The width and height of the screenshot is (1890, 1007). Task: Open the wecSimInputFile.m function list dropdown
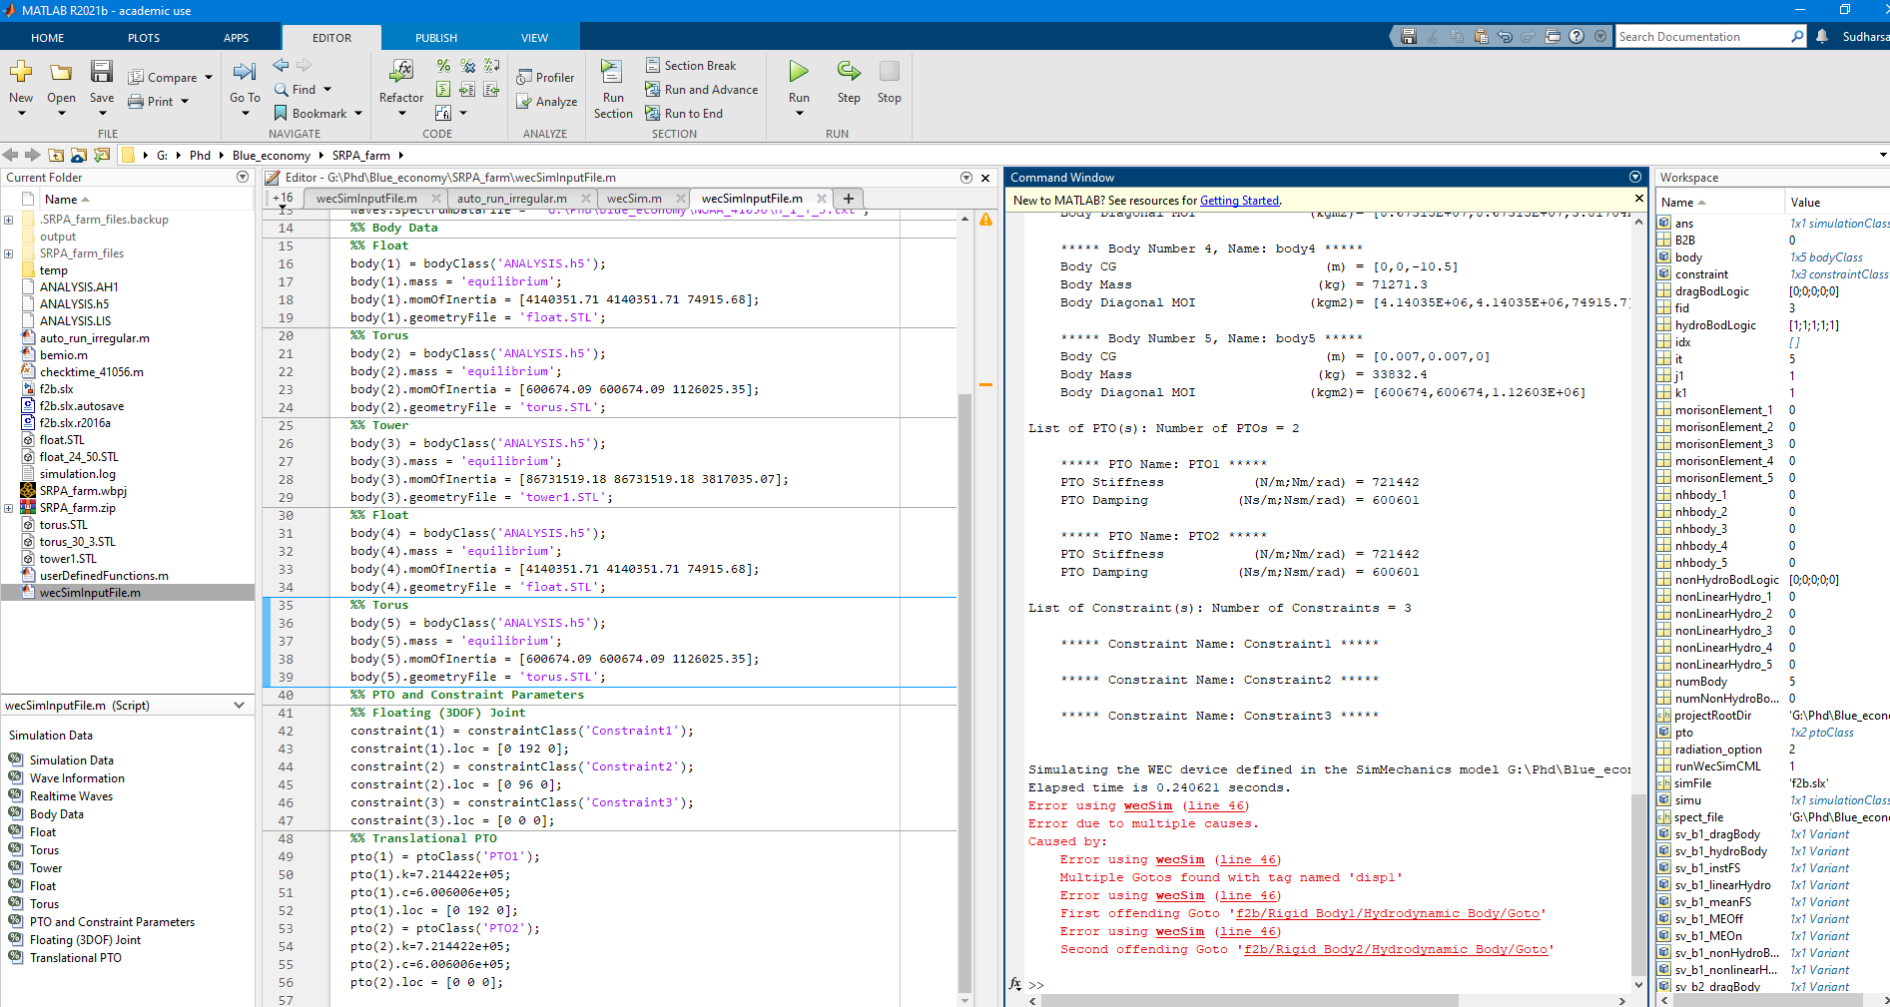[x=238, y=705]
